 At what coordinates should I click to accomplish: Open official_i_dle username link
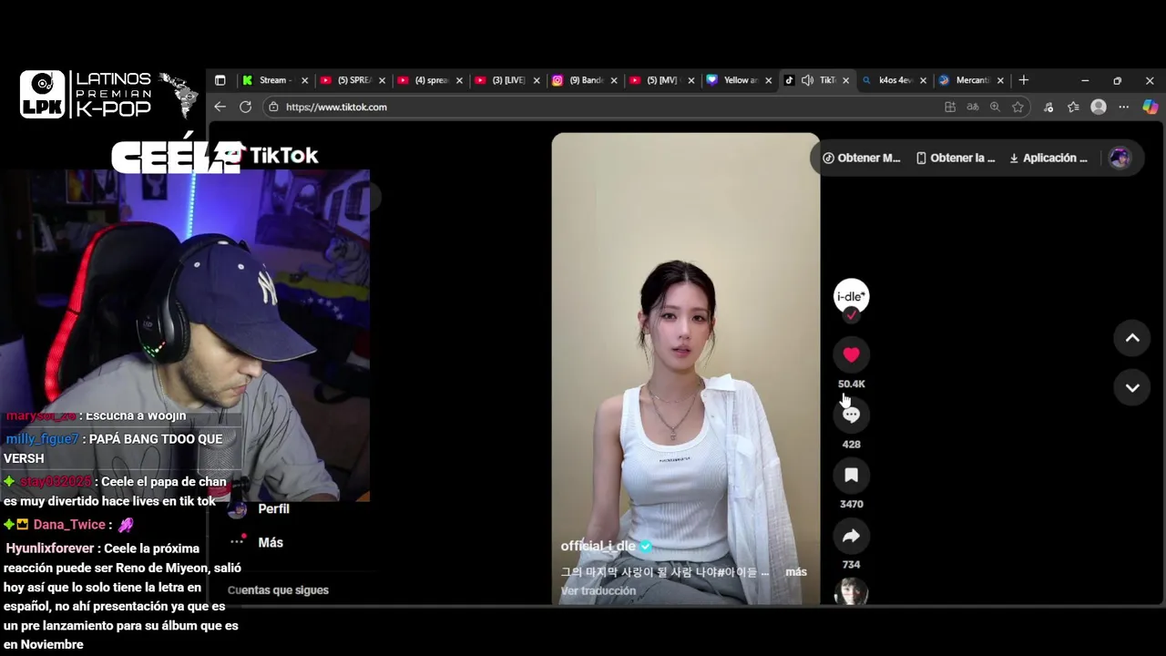[598, 546]
